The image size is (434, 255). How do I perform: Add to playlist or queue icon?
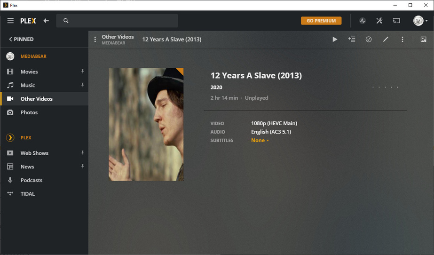[352, 40]
